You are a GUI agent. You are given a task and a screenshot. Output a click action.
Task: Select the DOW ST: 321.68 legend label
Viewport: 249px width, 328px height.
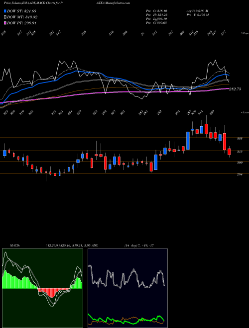coord(22,11)
